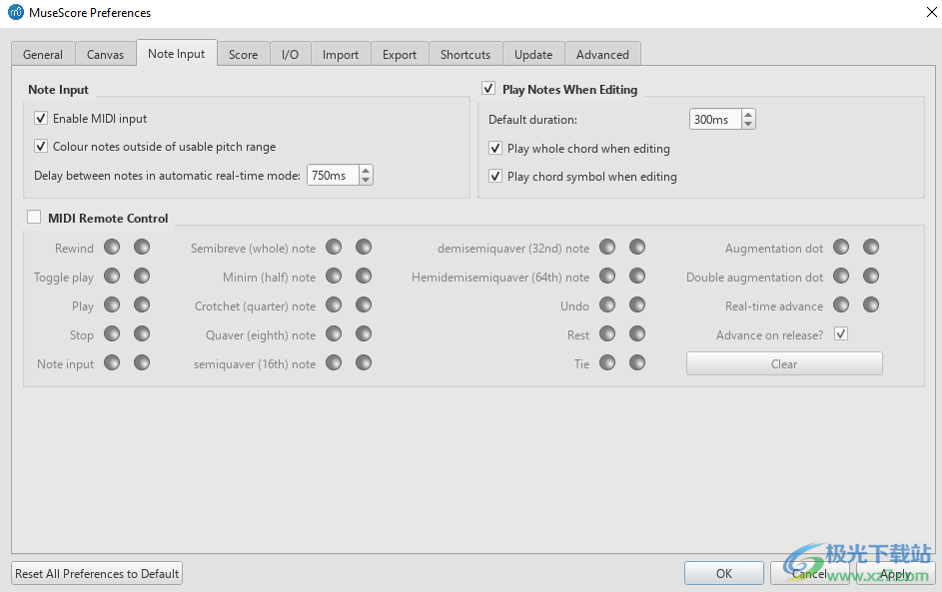The image size is (942, 592).
Task: Open the Canvas tab
Action: (x=105, y=54)
